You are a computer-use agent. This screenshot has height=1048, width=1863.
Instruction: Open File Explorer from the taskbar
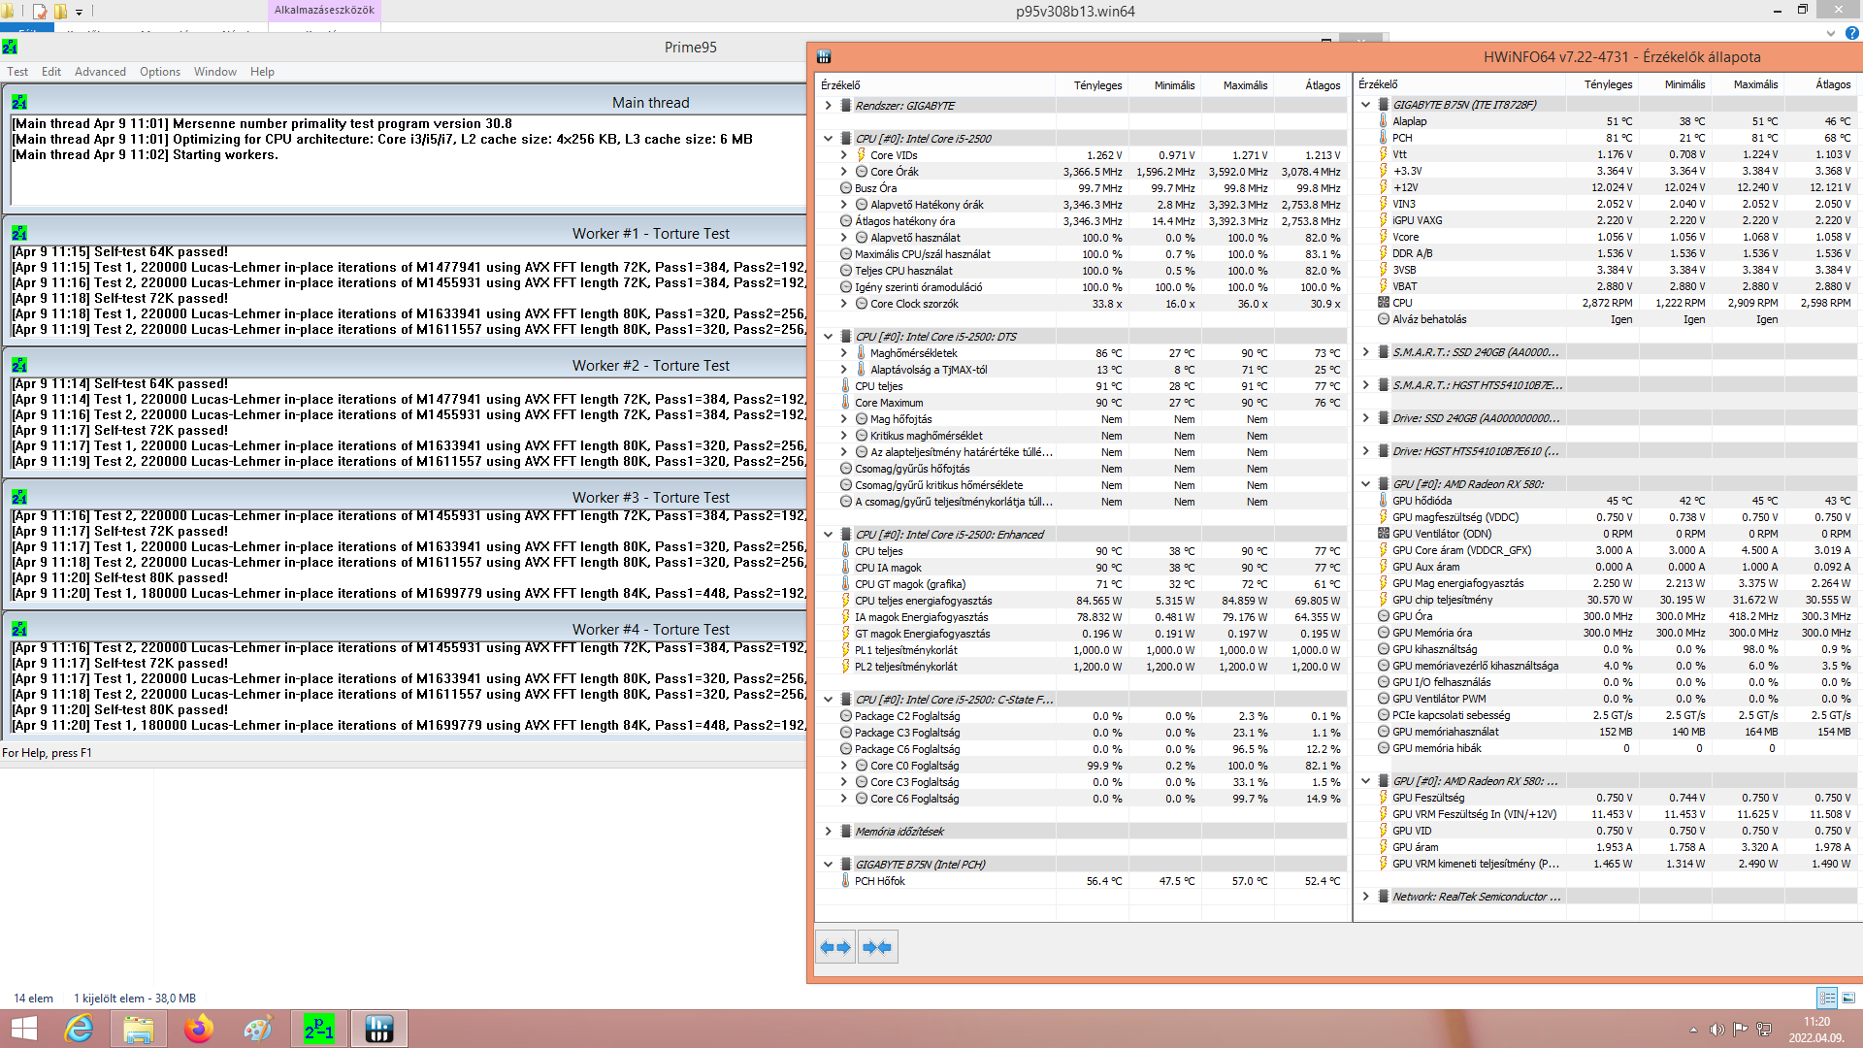pyautogui.click(x=139, y=1029)
